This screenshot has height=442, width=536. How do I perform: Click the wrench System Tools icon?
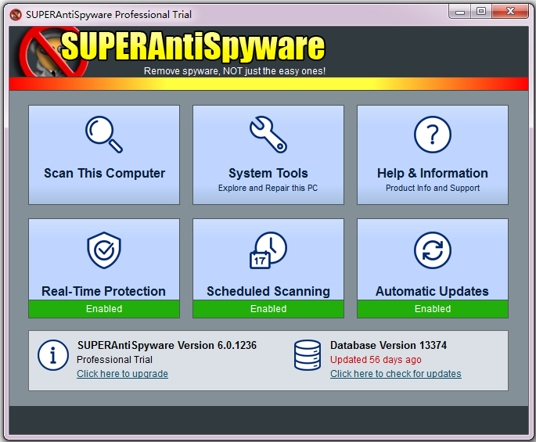pyautogui.click(x=268, y=135)
